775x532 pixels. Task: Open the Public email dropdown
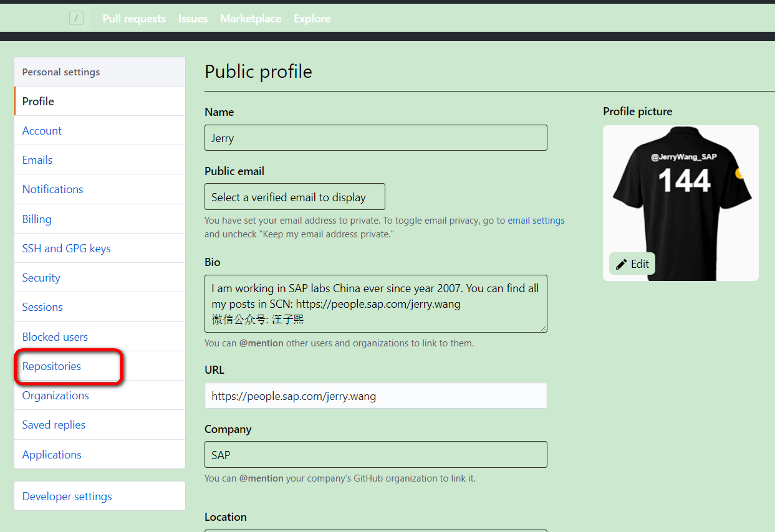coord(295,197)
